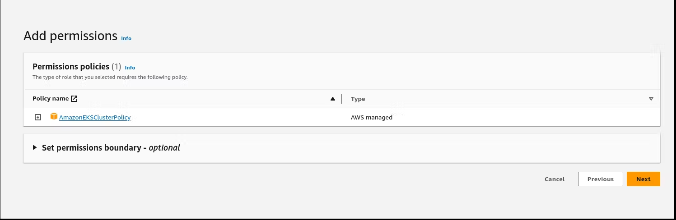The height and width of the screenshot is (220, 676).
Task: Sort by the Type column header
Action: [358, 99]
